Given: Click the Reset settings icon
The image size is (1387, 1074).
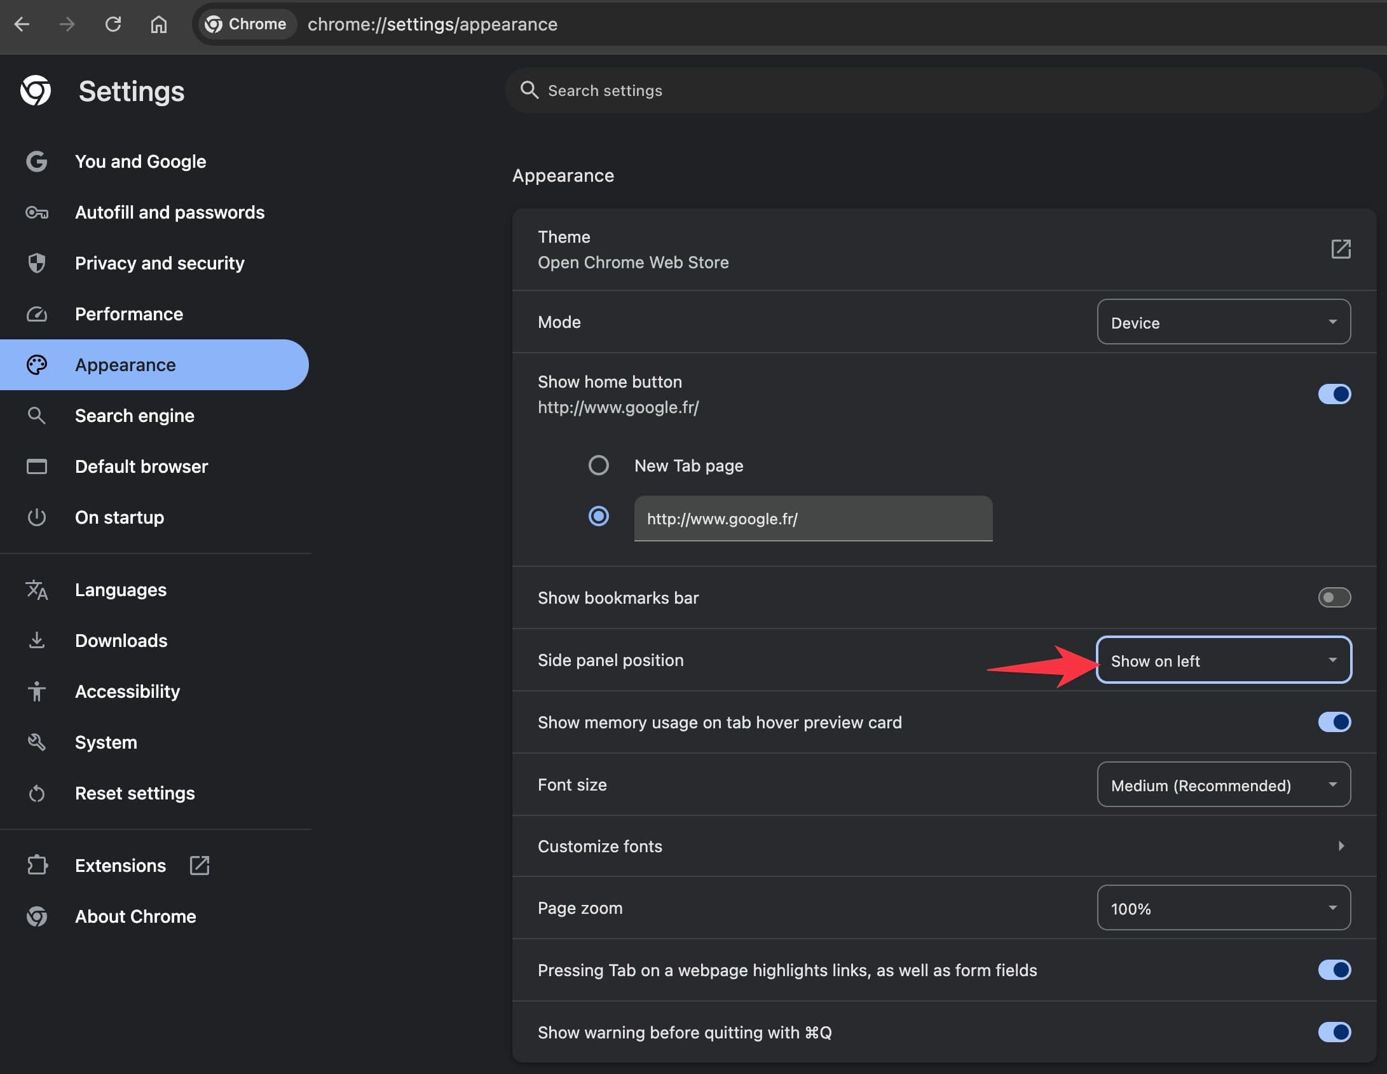Looking at the screenshot, I should pos(37,793).
